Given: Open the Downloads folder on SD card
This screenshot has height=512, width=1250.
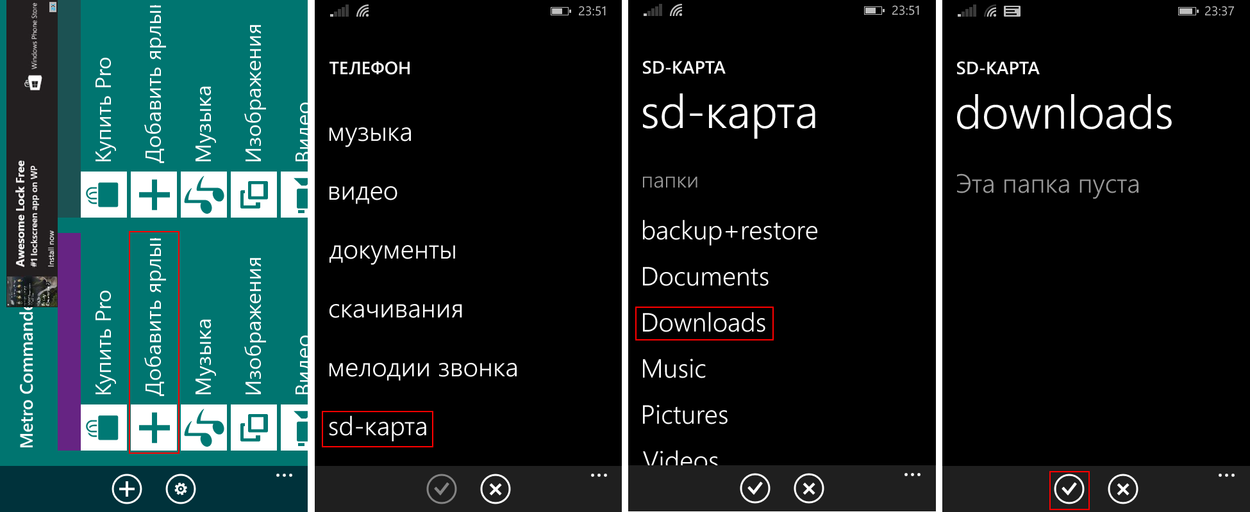Looking at the screenshot, I should [704, 323].
